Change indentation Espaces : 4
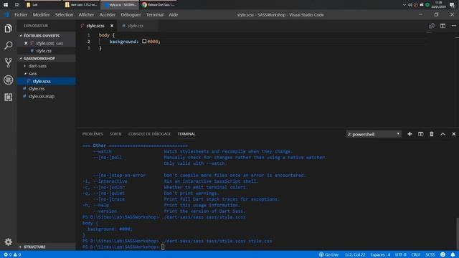Screen dimensions: 459x258 [380, 254]
